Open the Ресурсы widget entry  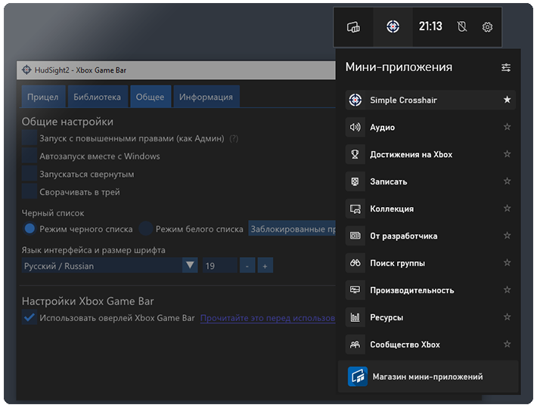[x=430, y=317]
